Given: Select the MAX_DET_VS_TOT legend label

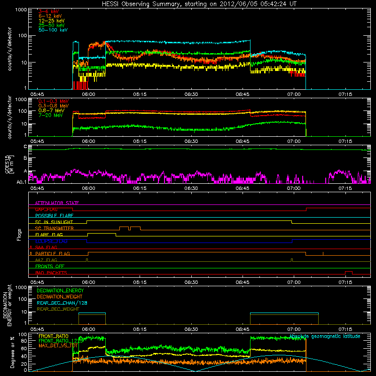Looking at the screenshot, I should tap(58, 345).
